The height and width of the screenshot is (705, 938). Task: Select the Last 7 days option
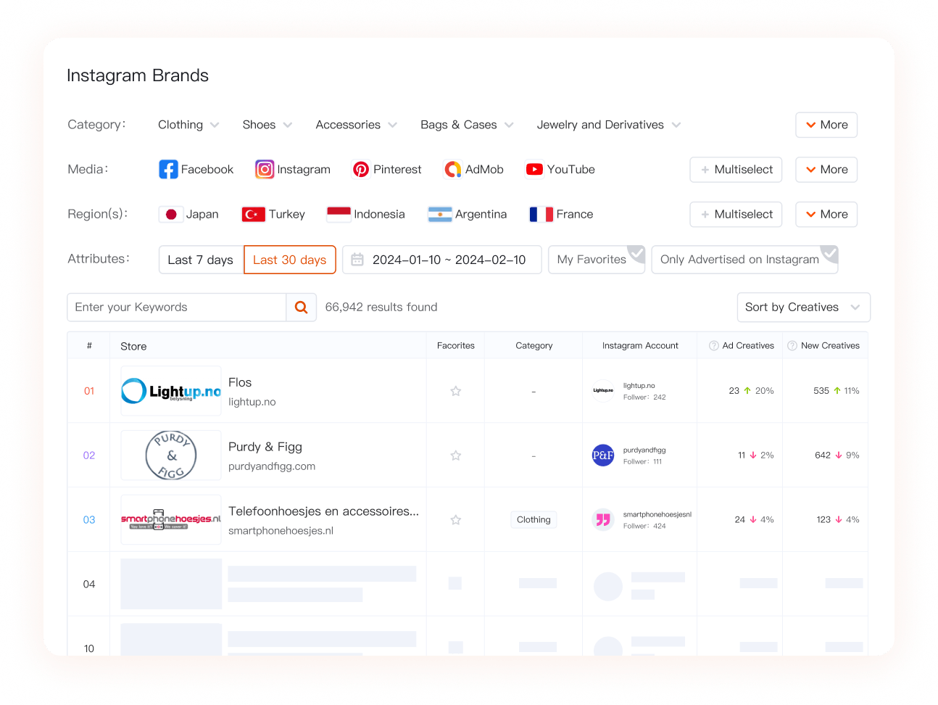point(201,260)
